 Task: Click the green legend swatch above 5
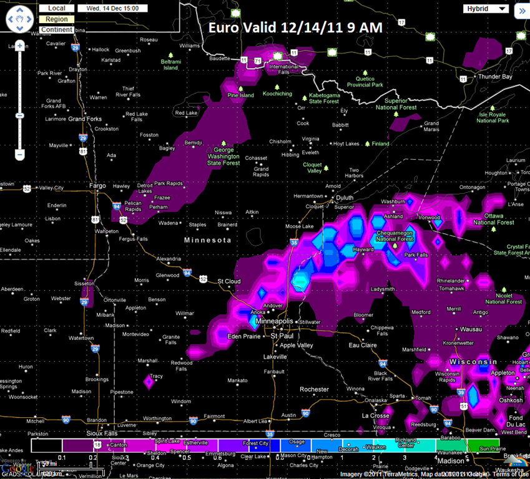pyautogui.click(x=483, y=445)
